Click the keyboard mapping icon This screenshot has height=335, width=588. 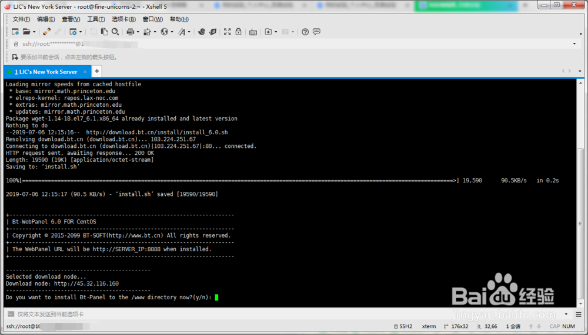pyautogui.click(x=253, y=32)
